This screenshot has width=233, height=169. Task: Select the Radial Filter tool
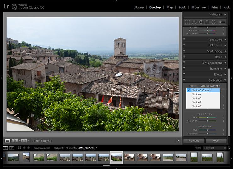point(213,22)
